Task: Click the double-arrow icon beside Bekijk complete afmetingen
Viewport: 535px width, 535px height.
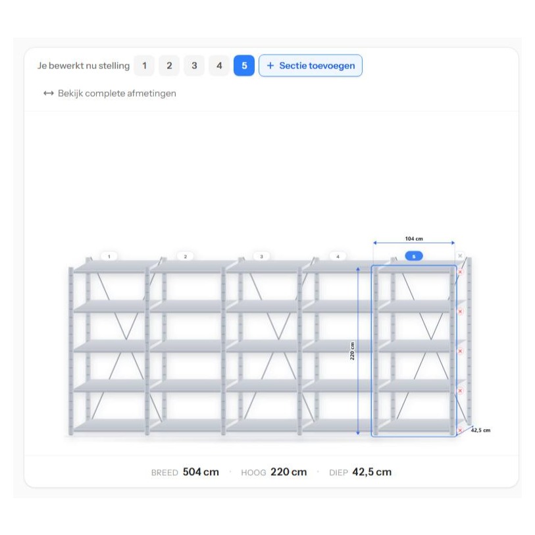Action: [49, 93]
